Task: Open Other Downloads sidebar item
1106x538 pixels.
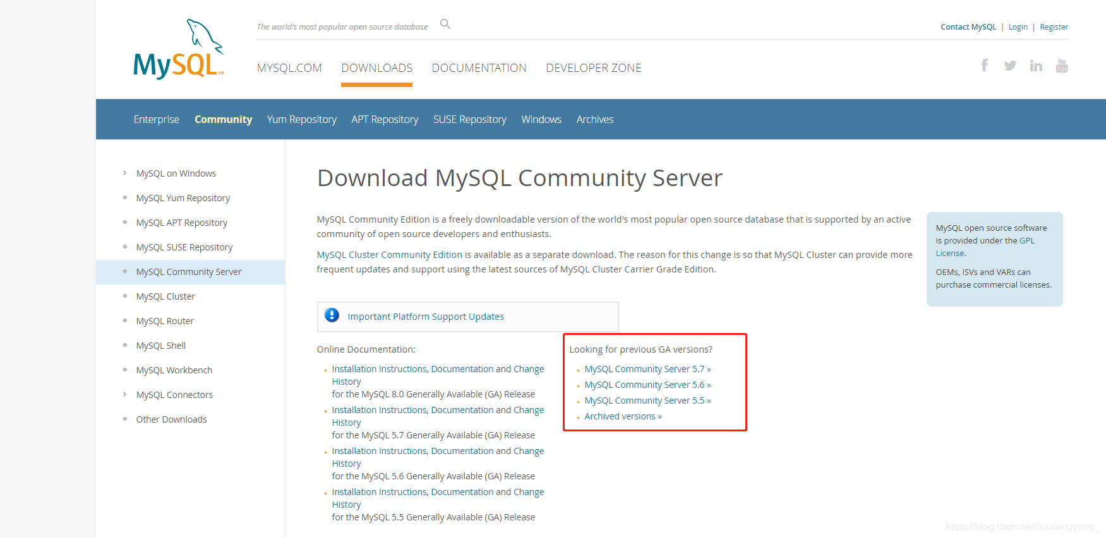Action: [x=172, y=419]
